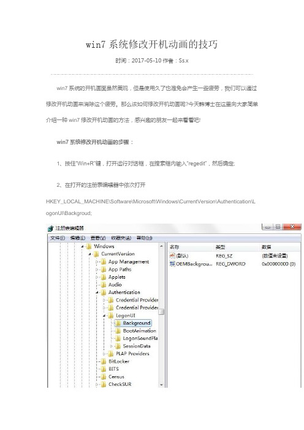The width and height of the screenshot is (304, 430).
Task: Click the 数据 column header
Action: [x=280, y=247]
